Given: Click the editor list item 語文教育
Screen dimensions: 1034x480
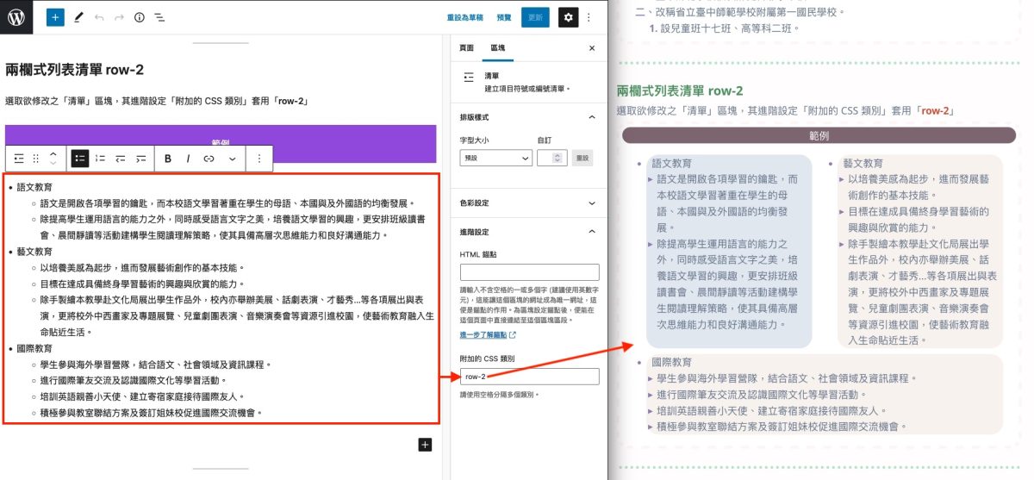Looking at the screenshot, I should [x=34, y=186].
